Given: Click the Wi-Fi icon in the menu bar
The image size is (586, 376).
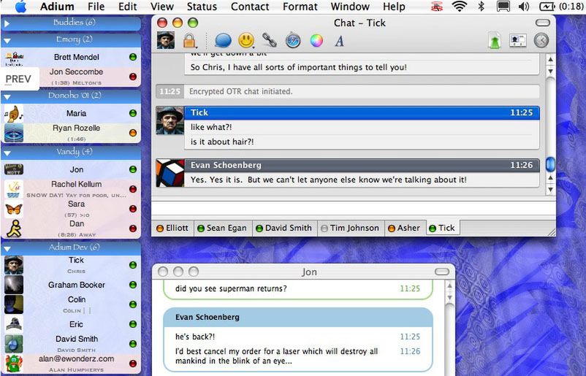Looking at the screenshot, I should [460, 7].
